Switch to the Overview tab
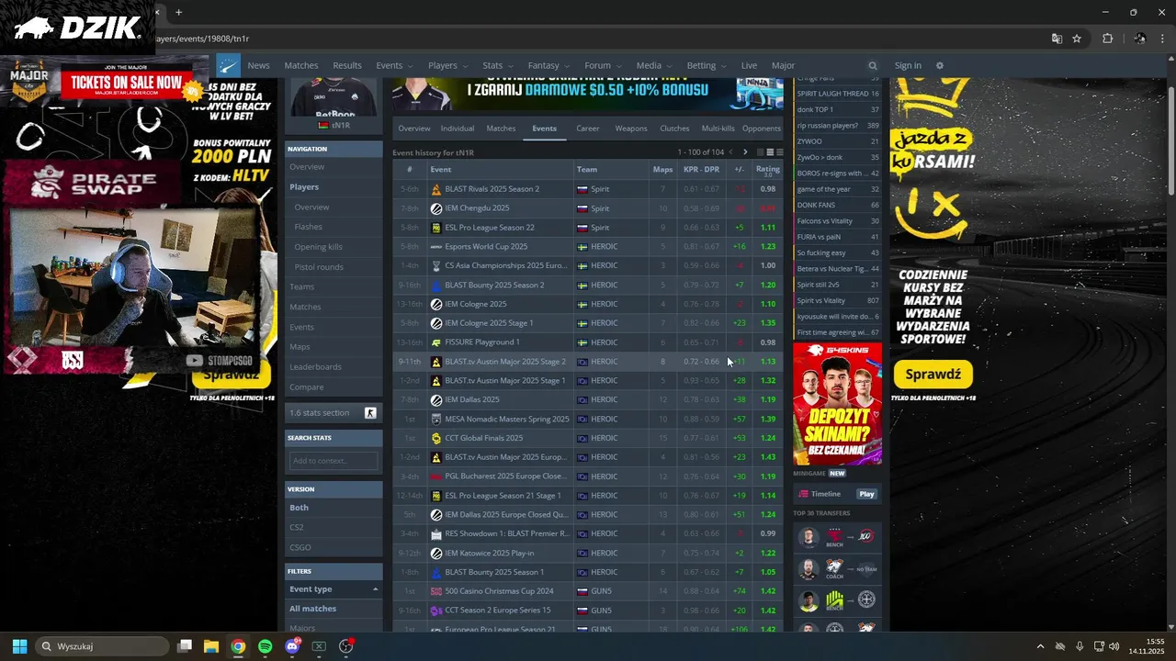Image resolution: width=1176 pixels, height=661 pixels. coord(413,129)
